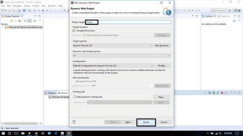Click the New wizard icon in Eclipse toolbar
The width and height of the screenshot is (243, 136).
pos(3,10)
